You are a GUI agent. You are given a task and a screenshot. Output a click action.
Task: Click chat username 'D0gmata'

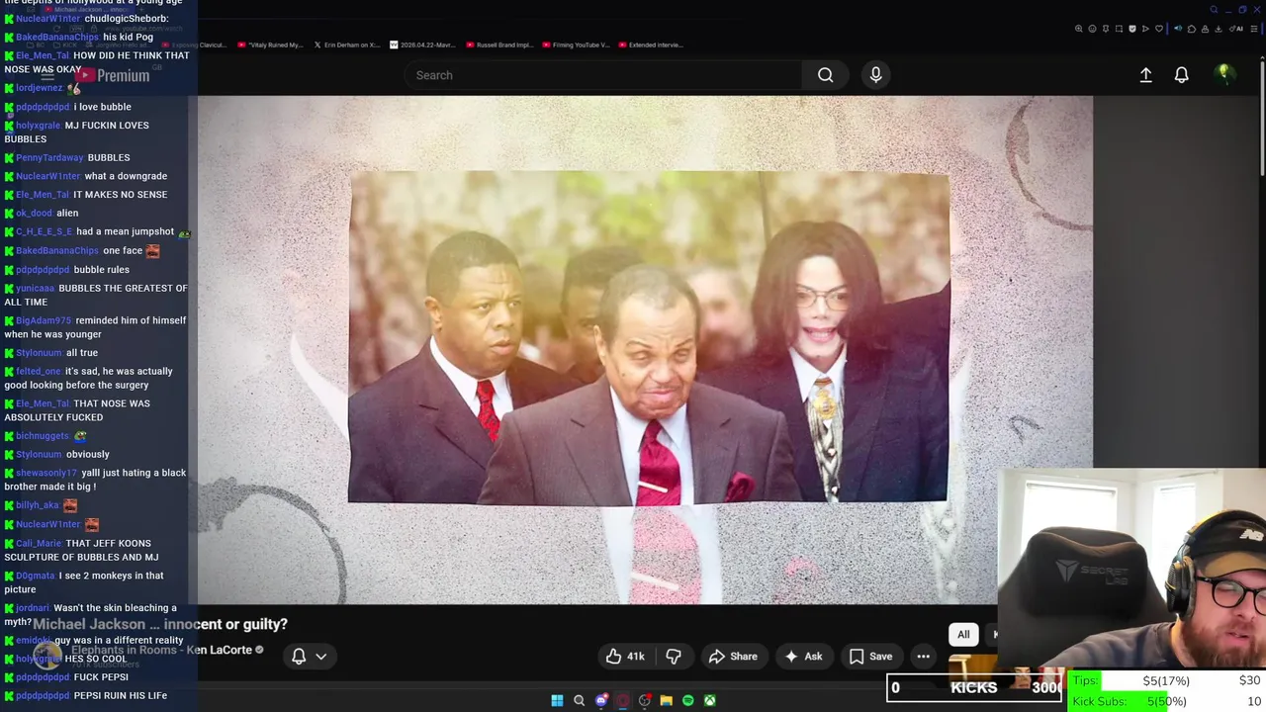click(x=36, y=576)
